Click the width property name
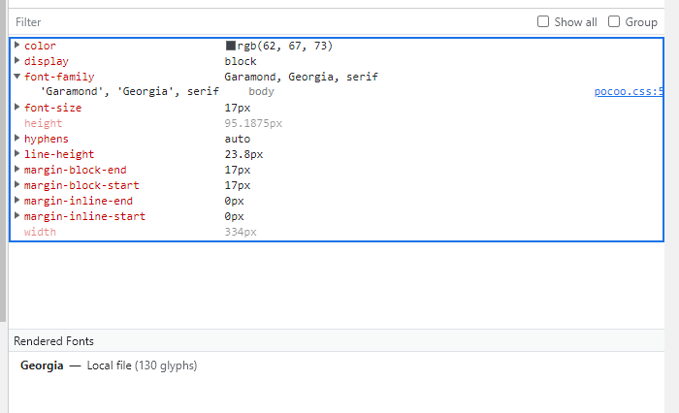 pyautogui.click(x=40, y=232)
